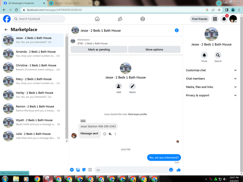This screenshot has height=182, width=243.
Task: Open the Facebook logo home link
Action: pos(7,19)
